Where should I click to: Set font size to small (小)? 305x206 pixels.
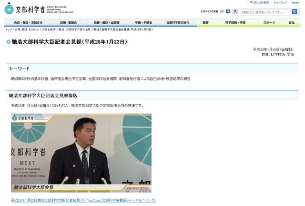tap(223, 11)
